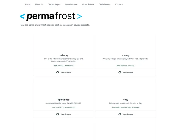Select Open Source in the navigation bar
The height and width of the screenshot is (140, 189).
click(88, 5)
